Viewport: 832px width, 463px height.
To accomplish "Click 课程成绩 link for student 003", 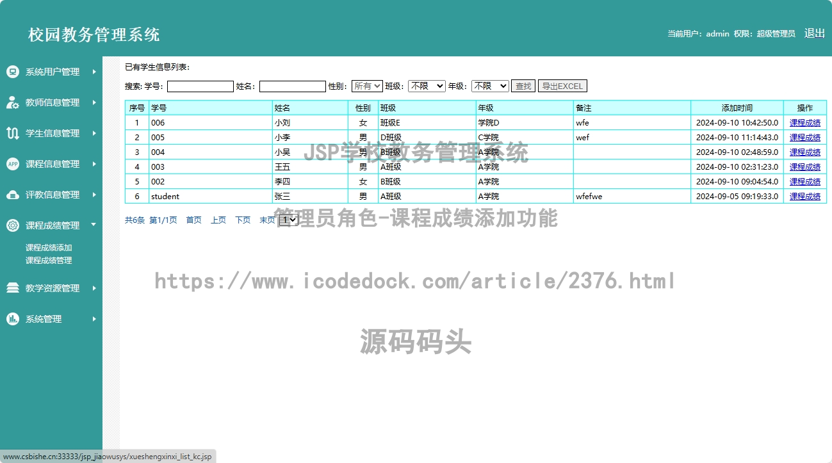I will point(805,167).
